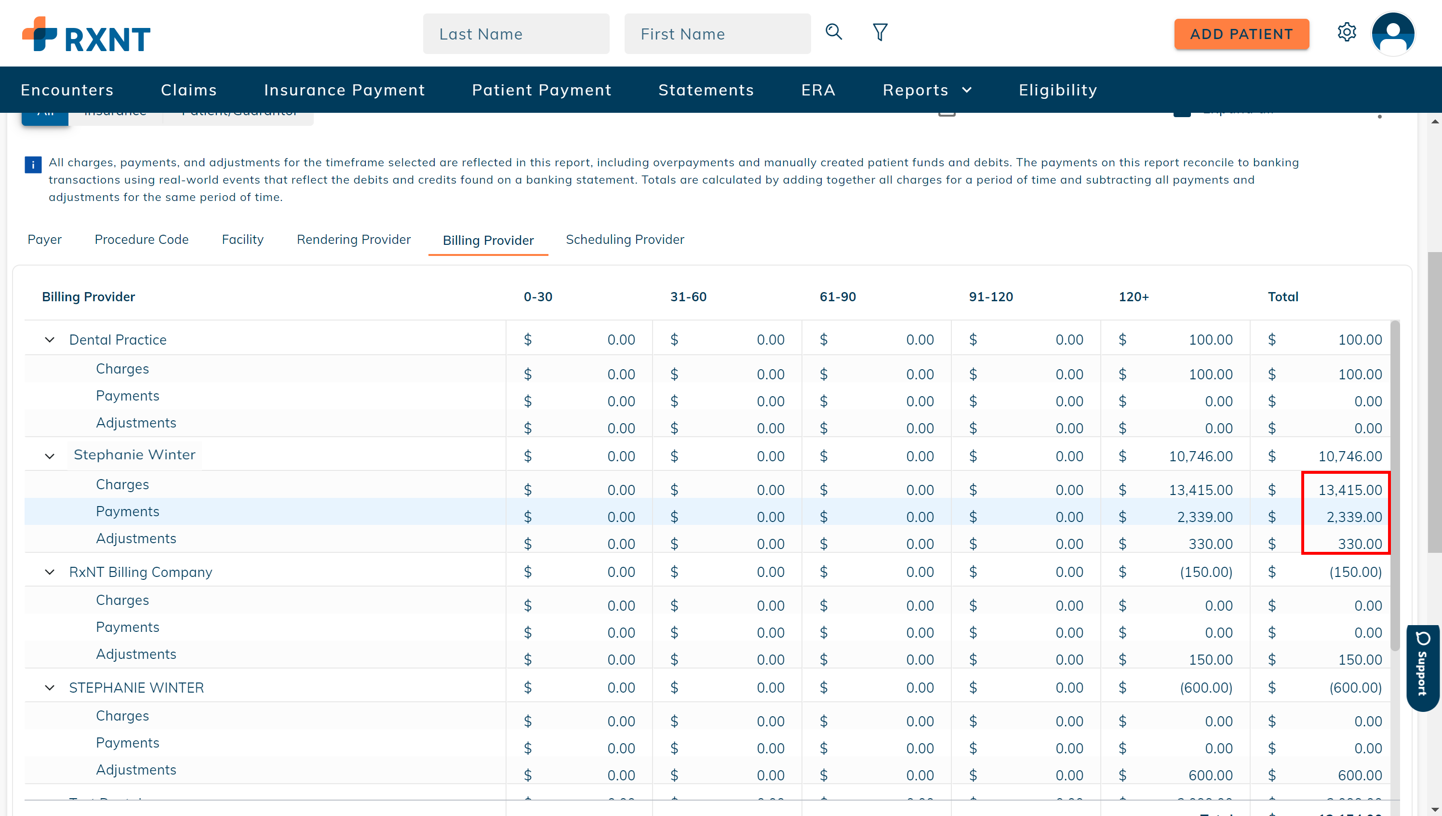Open the Eligibility page

point(1058,90)
